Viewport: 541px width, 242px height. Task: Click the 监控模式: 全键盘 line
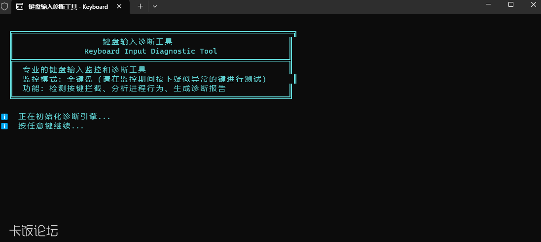(144, 79)
